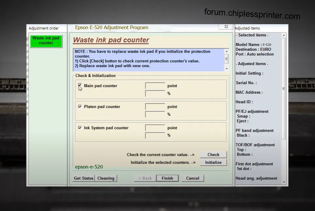Click the 'MAC Address :' entry
The width and height of the screenshot is (315, 211).
click(x=249, y=92)
